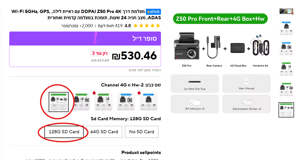Show the Front+Rear+Hw gallery thumbnail
This screenshot has height=160, width=299.
(x=286, y=89)
